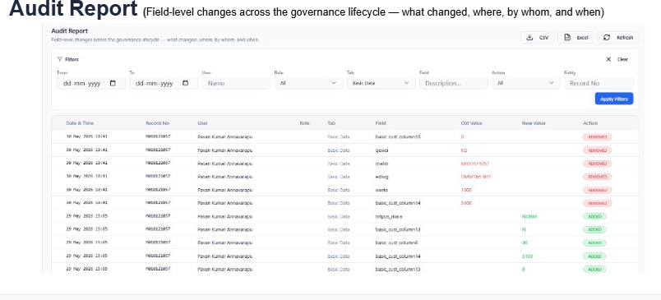Screen dimensions: 661x300
Task: Select the gewei field cell
Action: click(x=381, y=150)
